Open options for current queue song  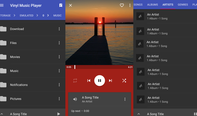click(x=125, y=99)
